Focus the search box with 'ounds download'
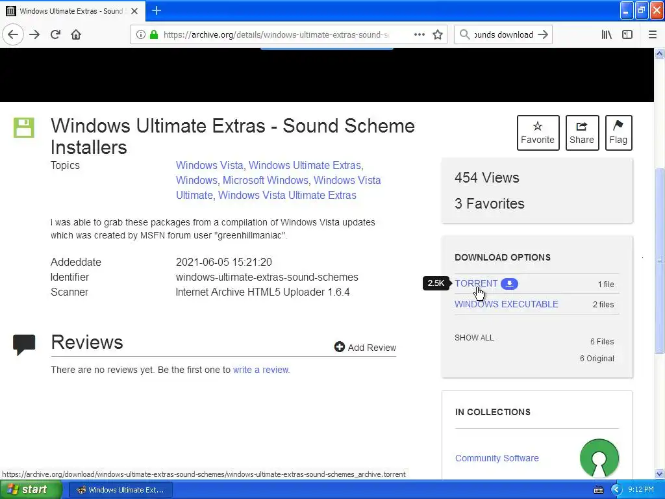 point(503,35)
